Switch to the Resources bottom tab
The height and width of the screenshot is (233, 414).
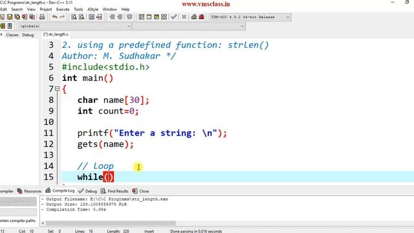(29, 191)
